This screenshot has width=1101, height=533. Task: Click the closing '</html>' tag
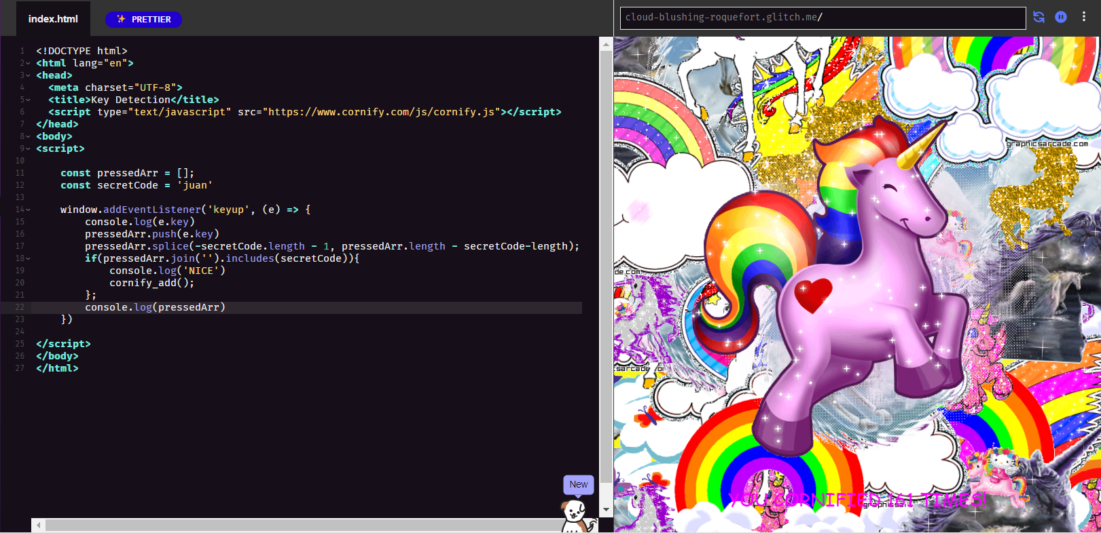57,368
